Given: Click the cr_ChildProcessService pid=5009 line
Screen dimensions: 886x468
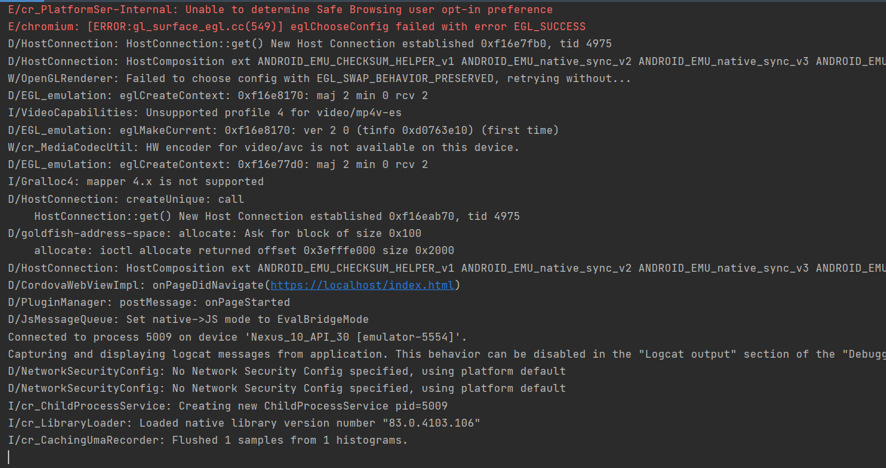Looking at the screenshot, I should [x=228, y=406].
